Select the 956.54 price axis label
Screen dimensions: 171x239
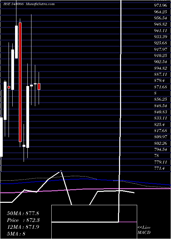160,18
